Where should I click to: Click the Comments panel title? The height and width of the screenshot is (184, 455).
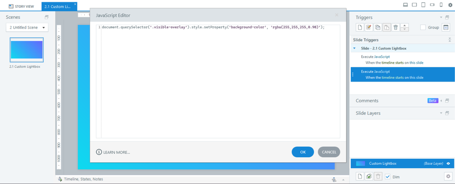click(x=367, y=101)
